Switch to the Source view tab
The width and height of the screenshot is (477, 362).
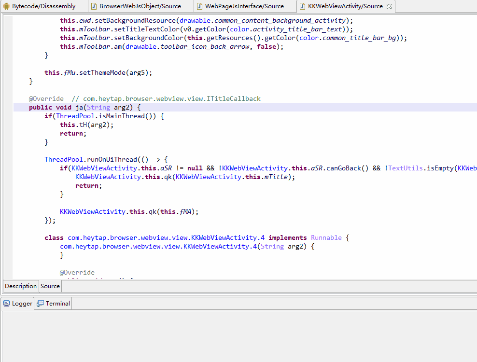[50, 286]
